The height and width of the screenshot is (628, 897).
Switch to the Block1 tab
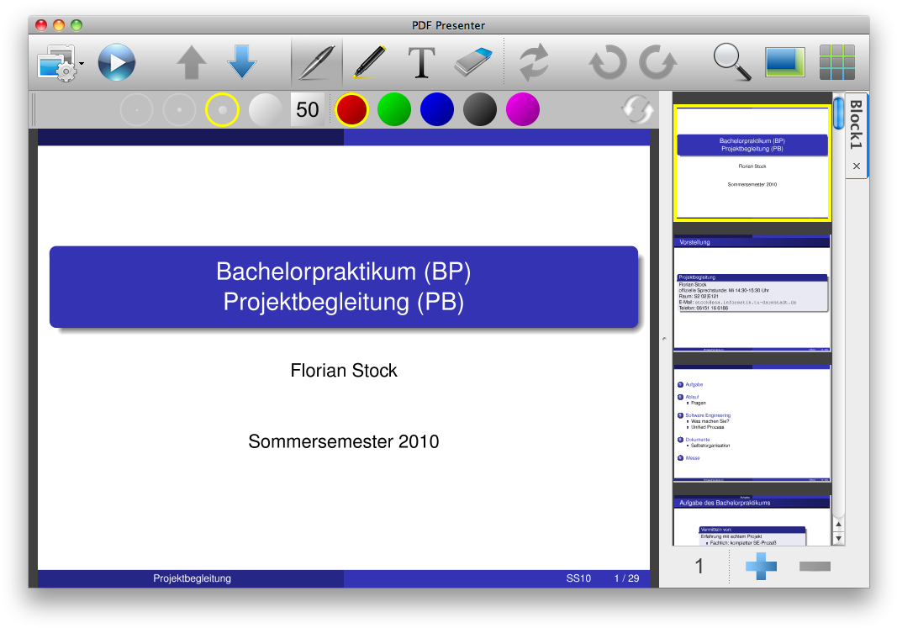coord(856,124)
